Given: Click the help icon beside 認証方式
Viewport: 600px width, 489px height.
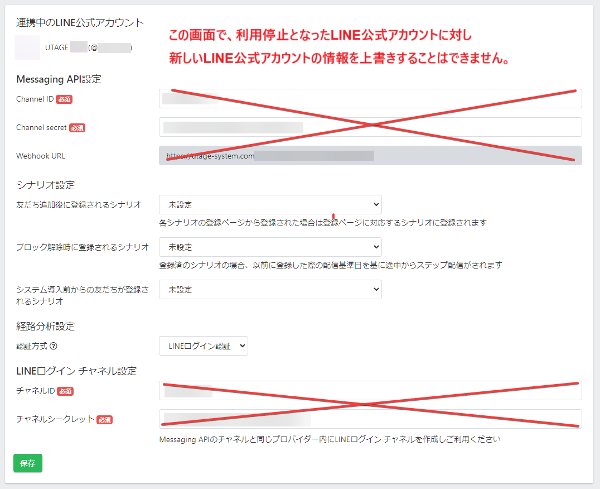Looking at the screenshot, I should coord(54,346).
